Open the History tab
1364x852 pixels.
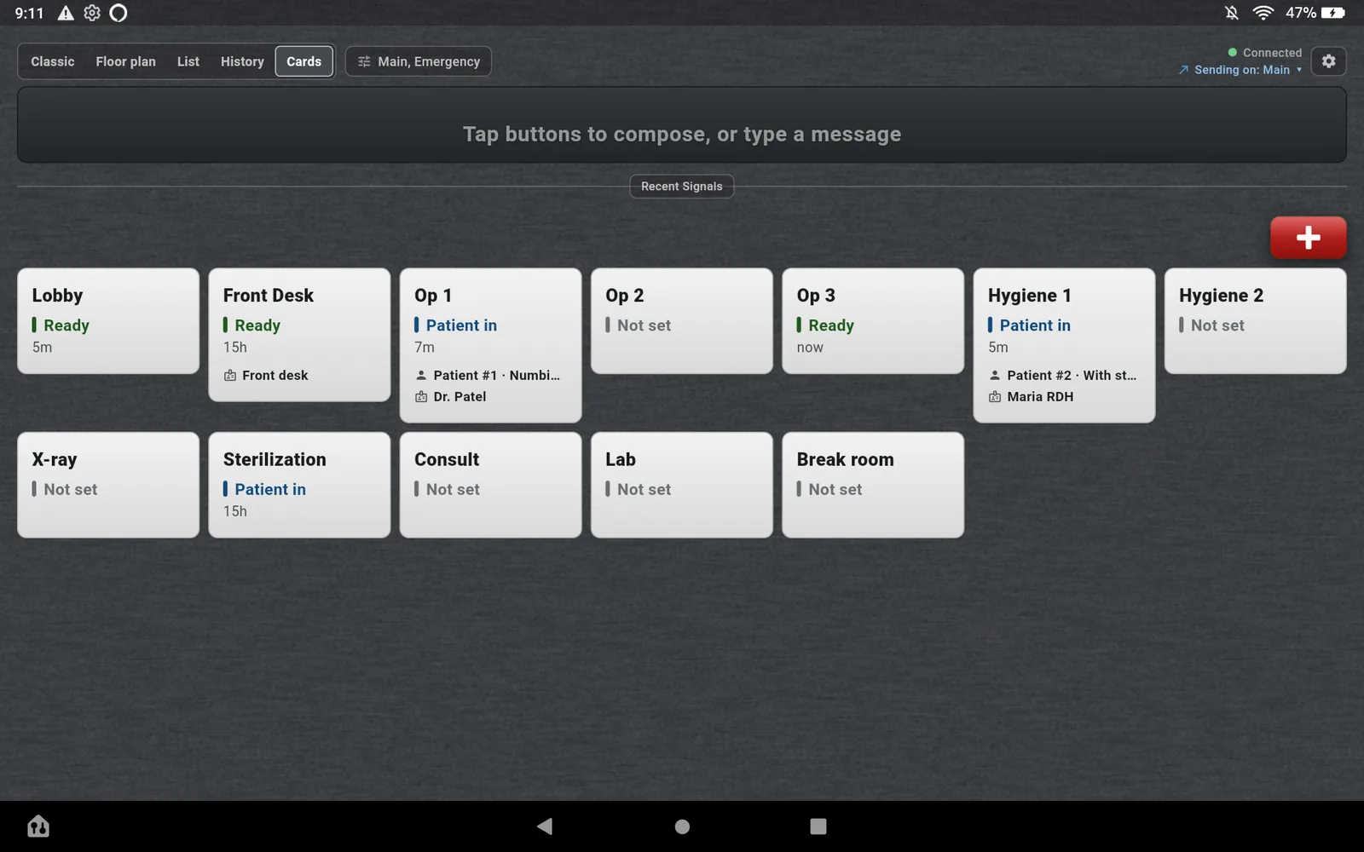[242, 61]
